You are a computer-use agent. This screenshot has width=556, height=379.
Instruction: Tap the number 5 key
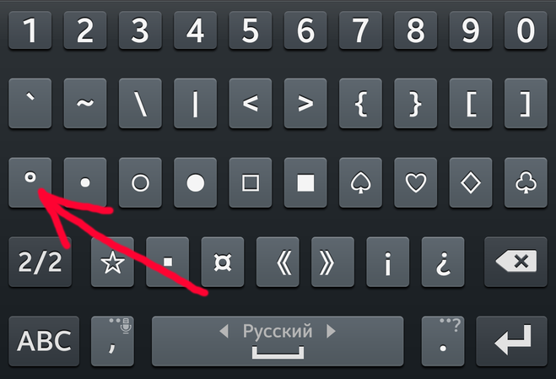(251, 30)
